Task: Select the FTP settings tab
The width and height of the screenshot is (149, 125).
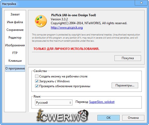Action: (15, 53)
